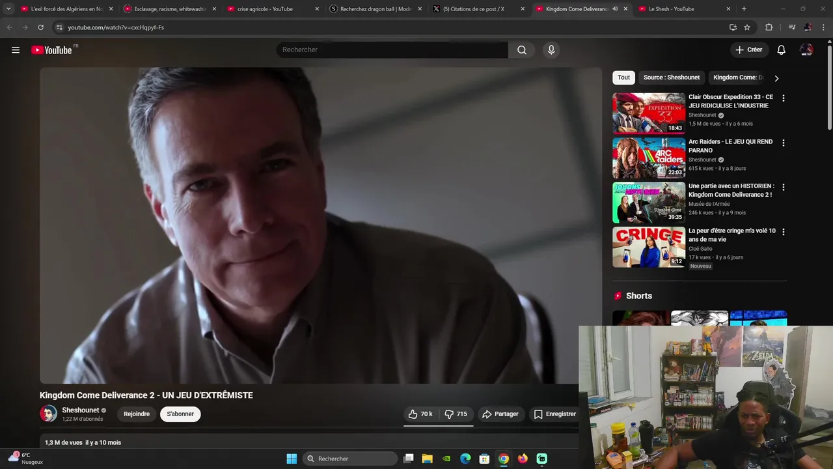833x469 pixels.
Task: Open the Musée de l'Armée video thumbnail
Action: tap(649, 202)
